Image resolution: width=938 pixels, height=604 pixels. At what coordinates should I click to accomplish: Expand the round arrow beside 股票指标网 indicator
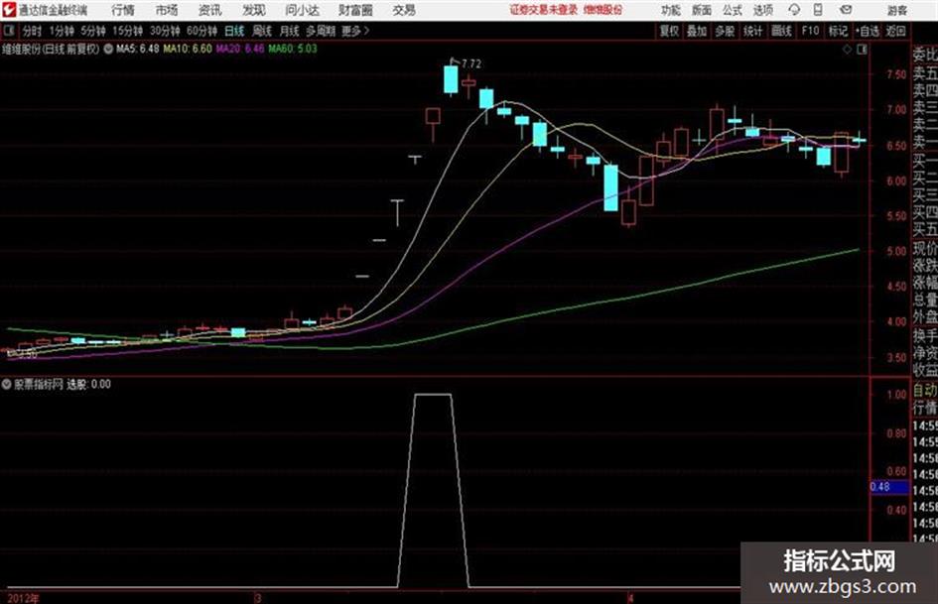click(x=6, y=384)
